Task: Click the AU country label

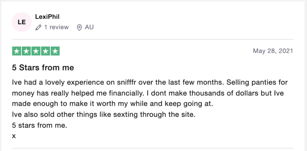Action: (89, 27)
